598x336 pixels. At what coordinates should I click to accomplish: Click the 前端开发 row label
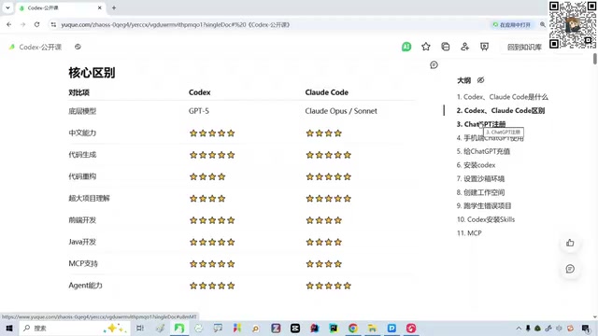(x=82, y=220)
